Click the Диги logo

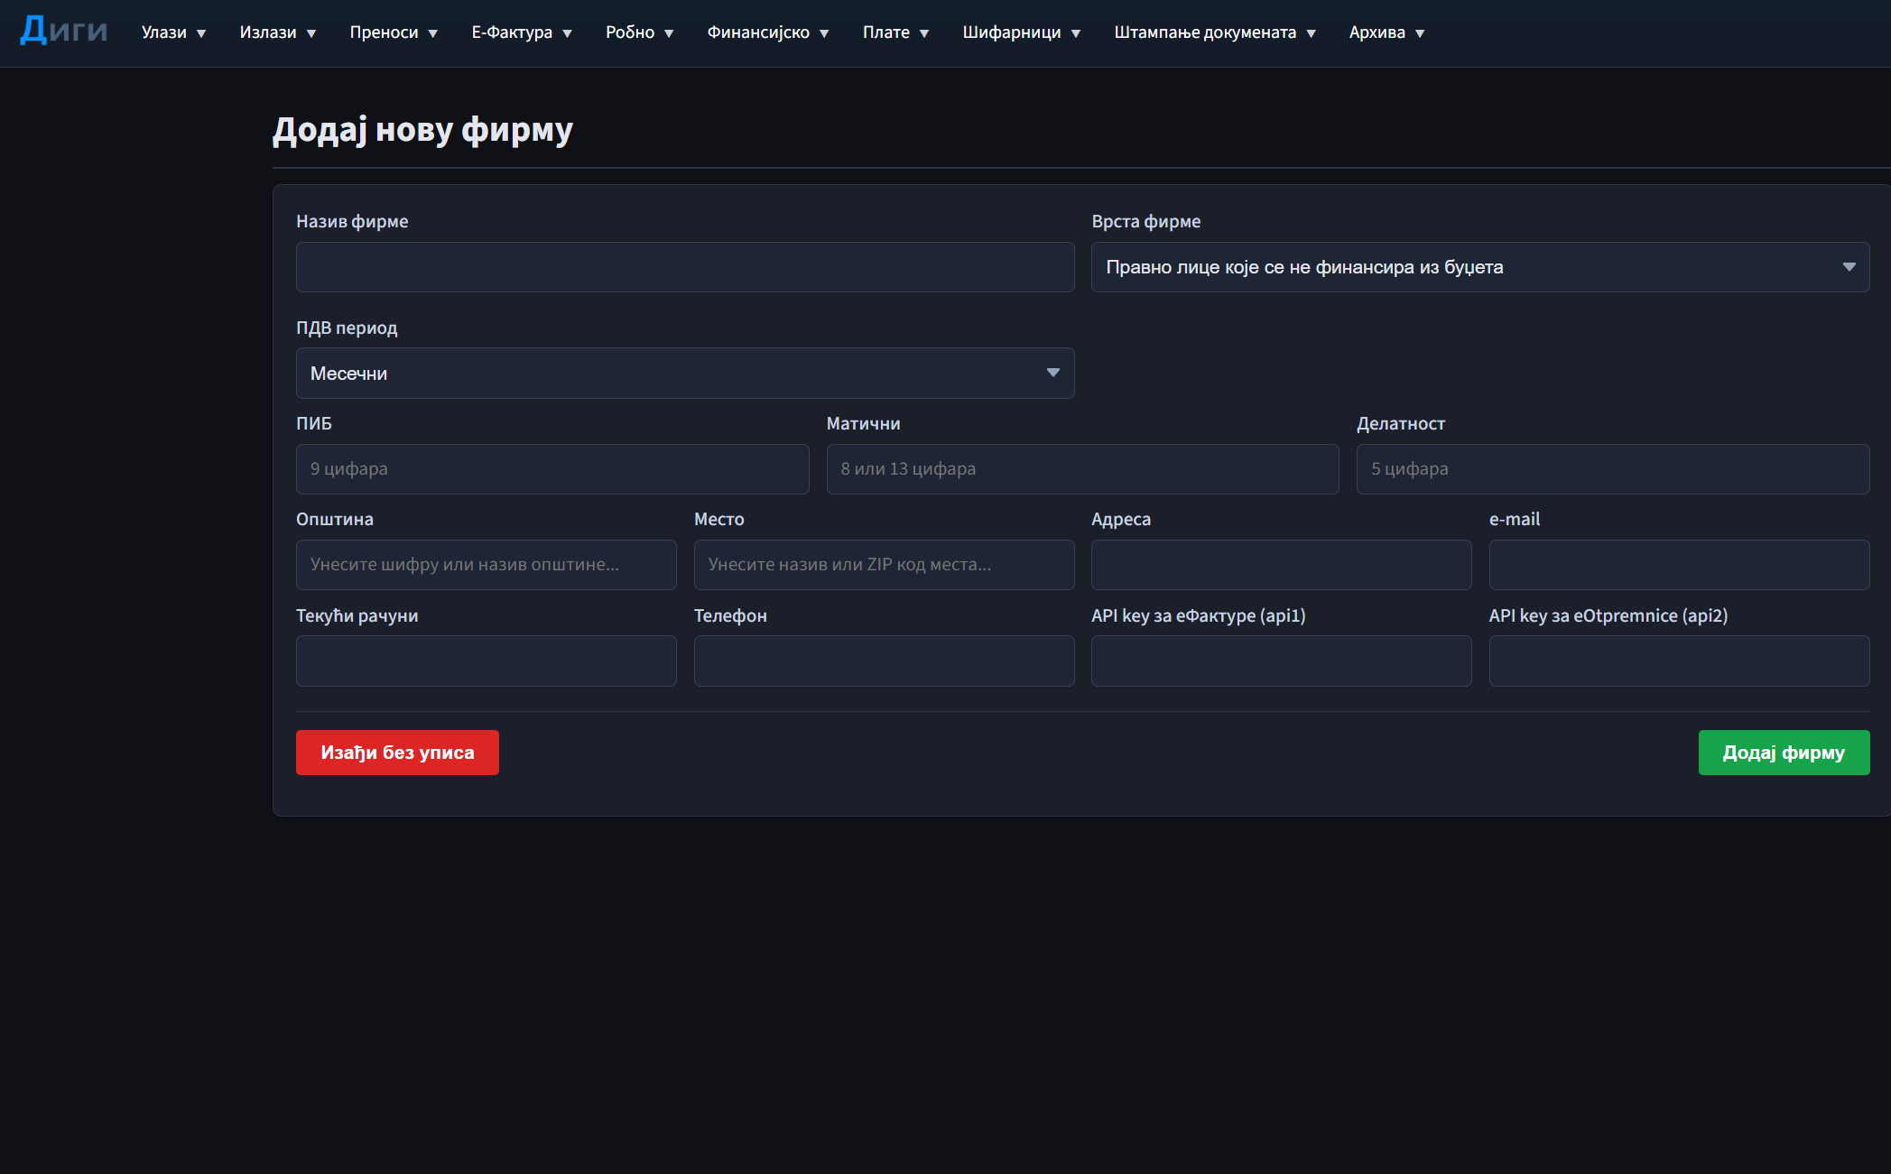pos(64,31)
